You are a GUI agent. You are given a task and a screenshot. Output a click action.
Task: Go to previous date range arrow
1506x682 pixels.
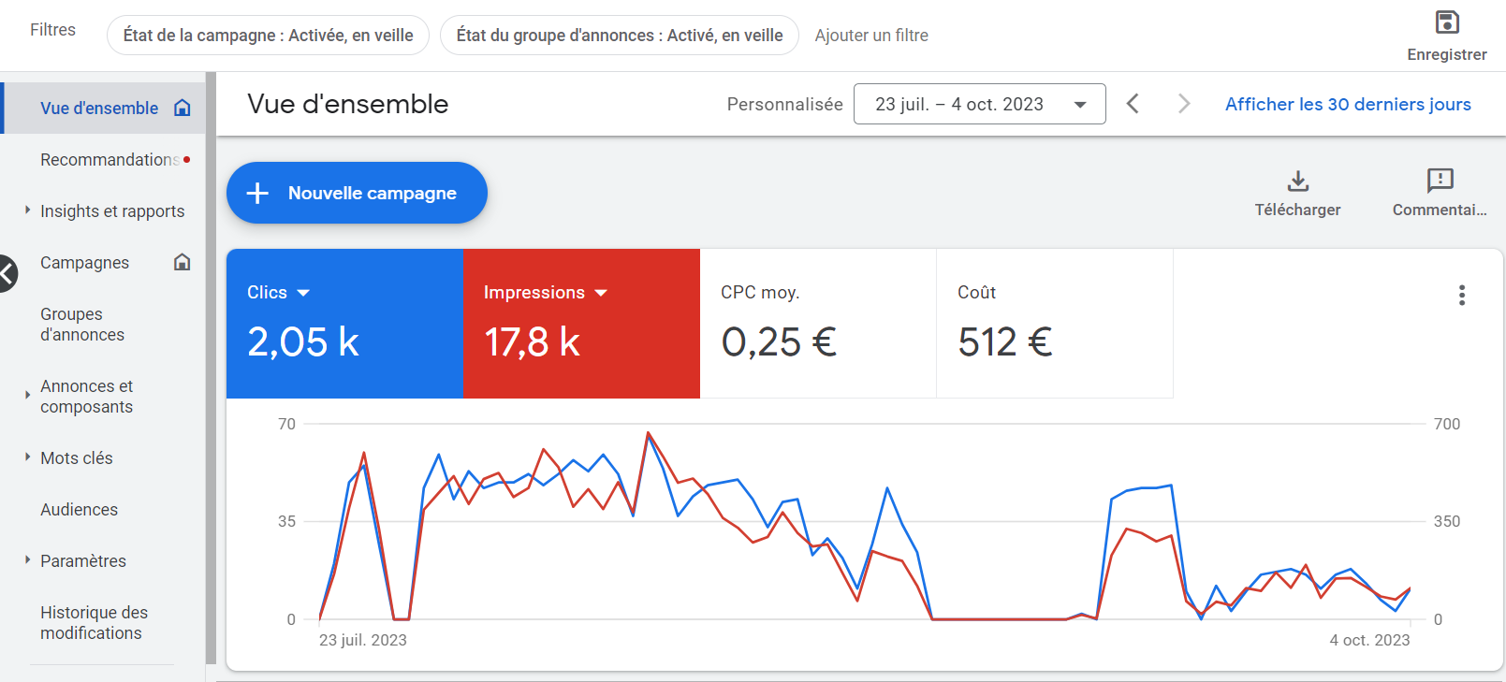point(1133,104)
